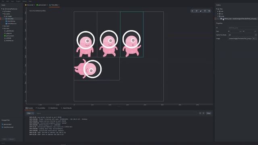Click the tilemap file icon under images folder
Image resolution: width=258 pixels, height=145 pixels.
tap(6, 21)
